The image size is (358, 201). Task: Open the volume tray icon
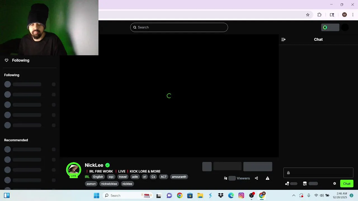322,195
